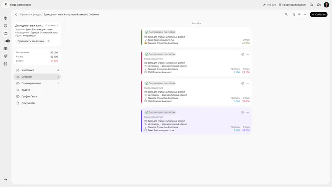
Task: Click Пригласить заказчика button
Action: tap(31, 41)
